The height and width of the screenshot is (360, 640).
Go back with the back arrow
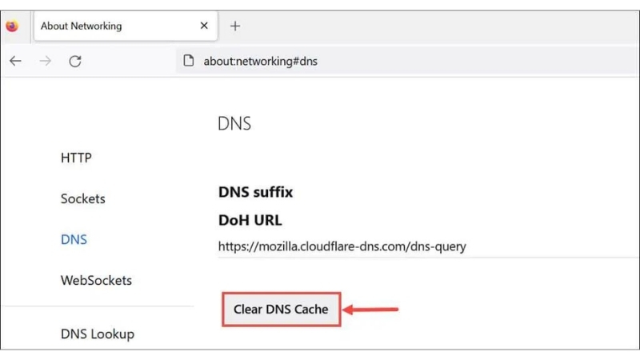click(15, 62)
